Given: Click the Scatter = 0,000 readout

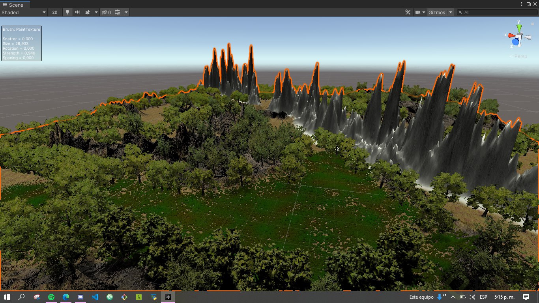Looking at the screenshot, I should point(18,39).
